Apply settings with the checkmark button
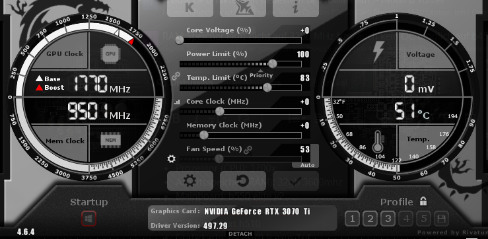The image size is (488, 239). click(296, 181)
